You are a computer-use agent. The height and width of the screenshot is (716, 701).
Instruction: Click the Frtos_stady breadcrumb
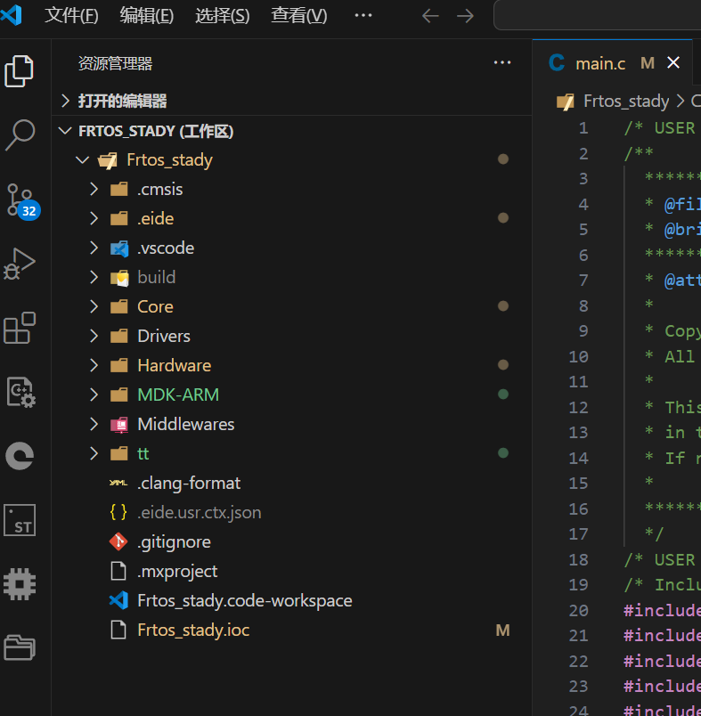pos(626,101)
